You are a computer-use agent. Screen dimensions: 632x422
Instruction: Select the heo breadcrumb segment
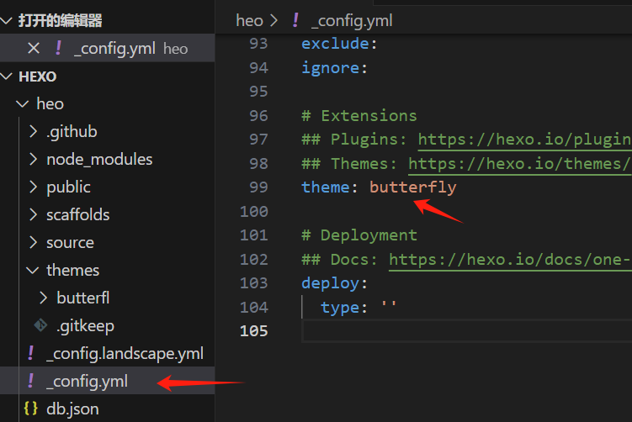[249, 20]
